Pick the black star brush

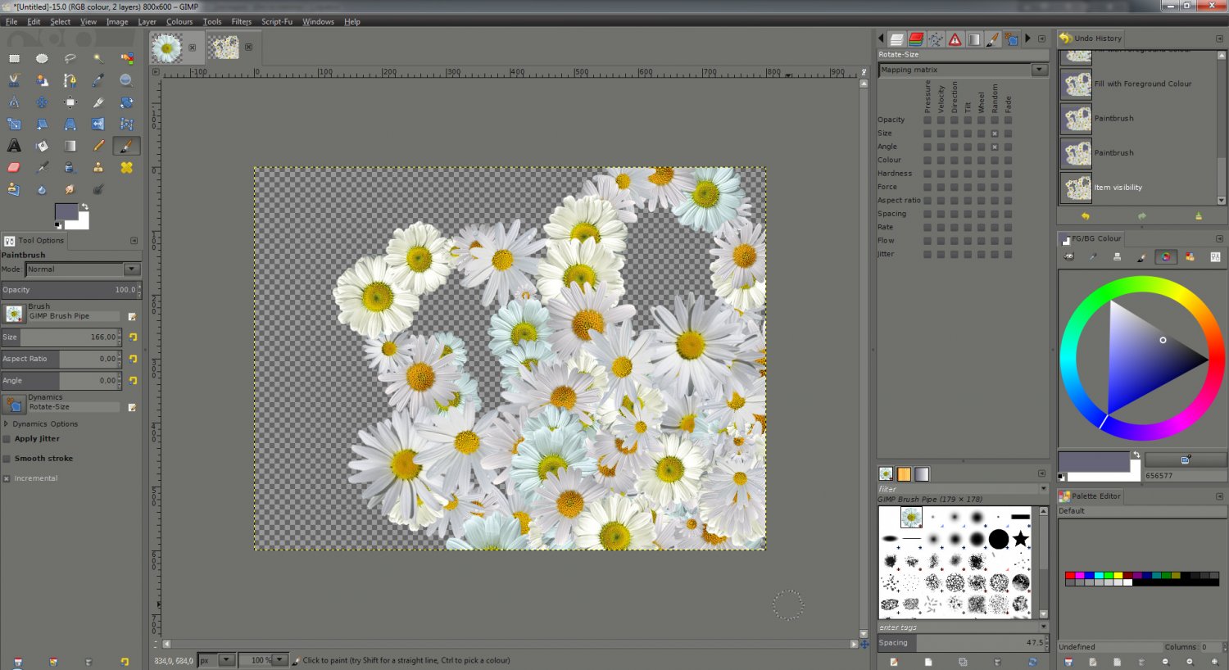(x=1020, y=538)
